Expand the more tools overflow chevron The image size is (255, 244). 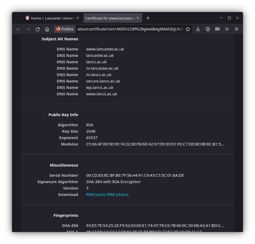227,29
